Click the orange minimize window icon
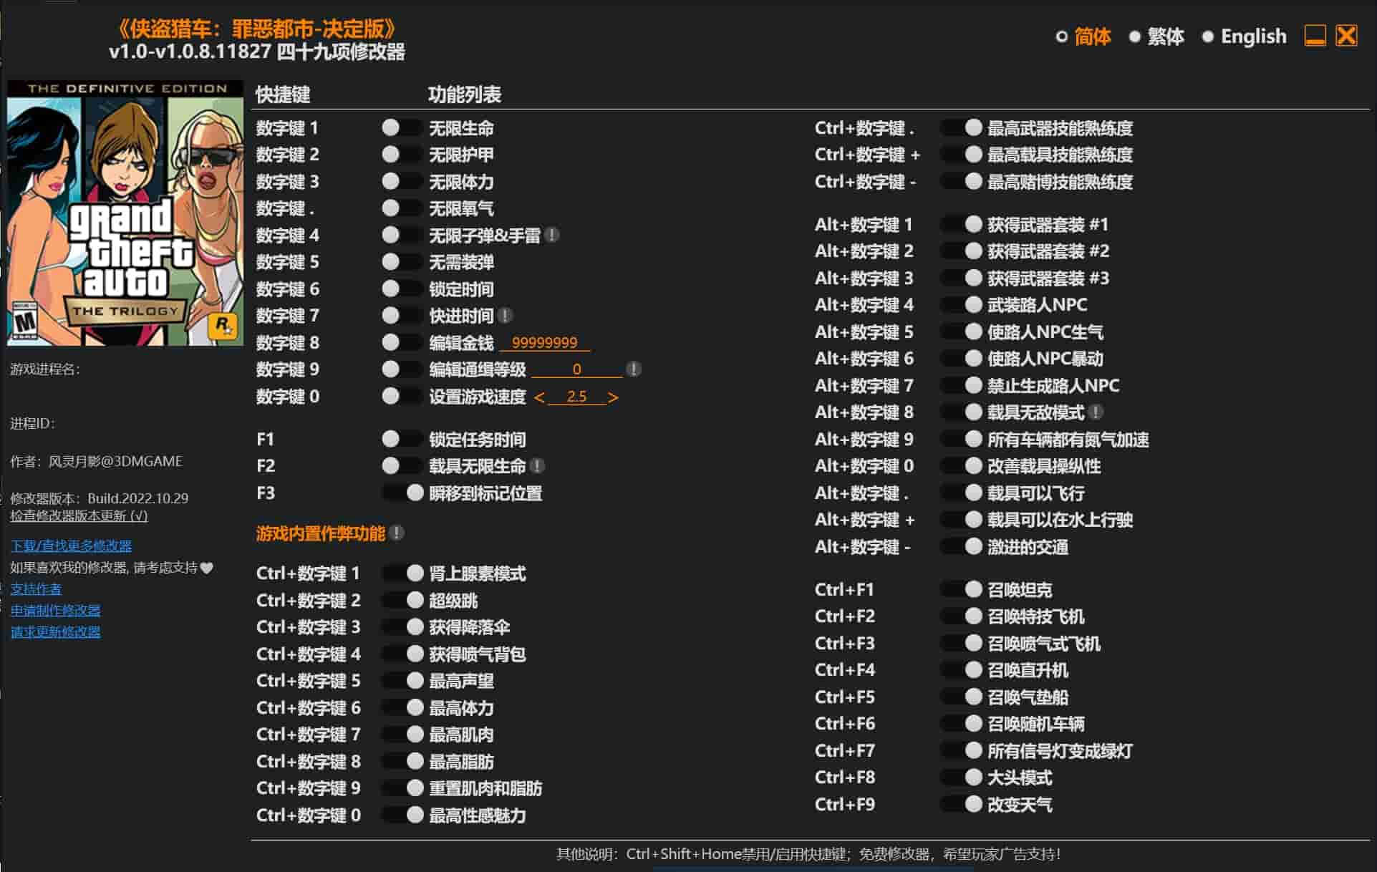Viewport: 1377px width, 872px height. click(1315, 36)
